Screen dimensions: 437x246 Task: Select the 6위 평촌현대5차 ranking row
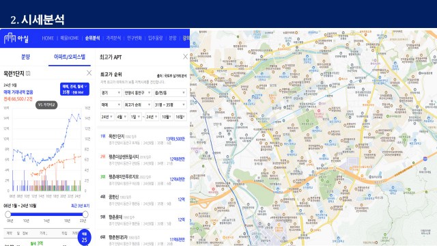[x=143, y=239]
